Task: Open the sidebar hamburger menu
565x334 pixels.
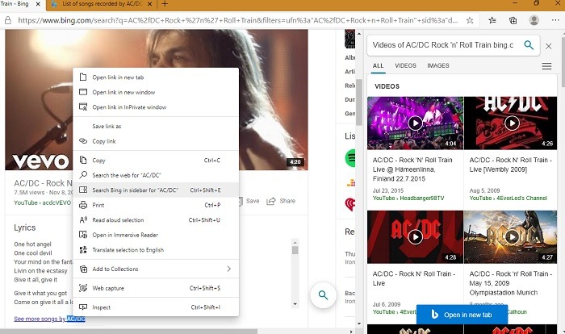Action: [546, 66]
